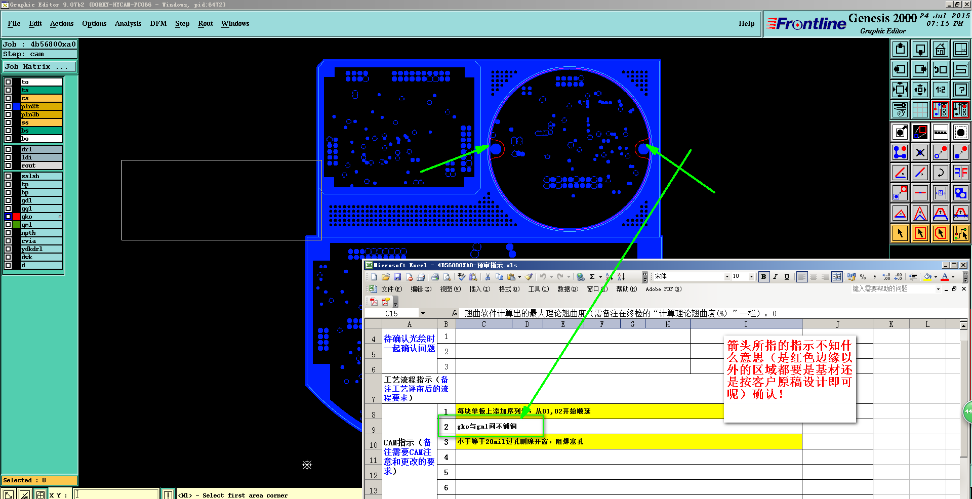Click the rotate curved arrow icon
The height and width of the screenshot is (499, 972).
(940, 173)
